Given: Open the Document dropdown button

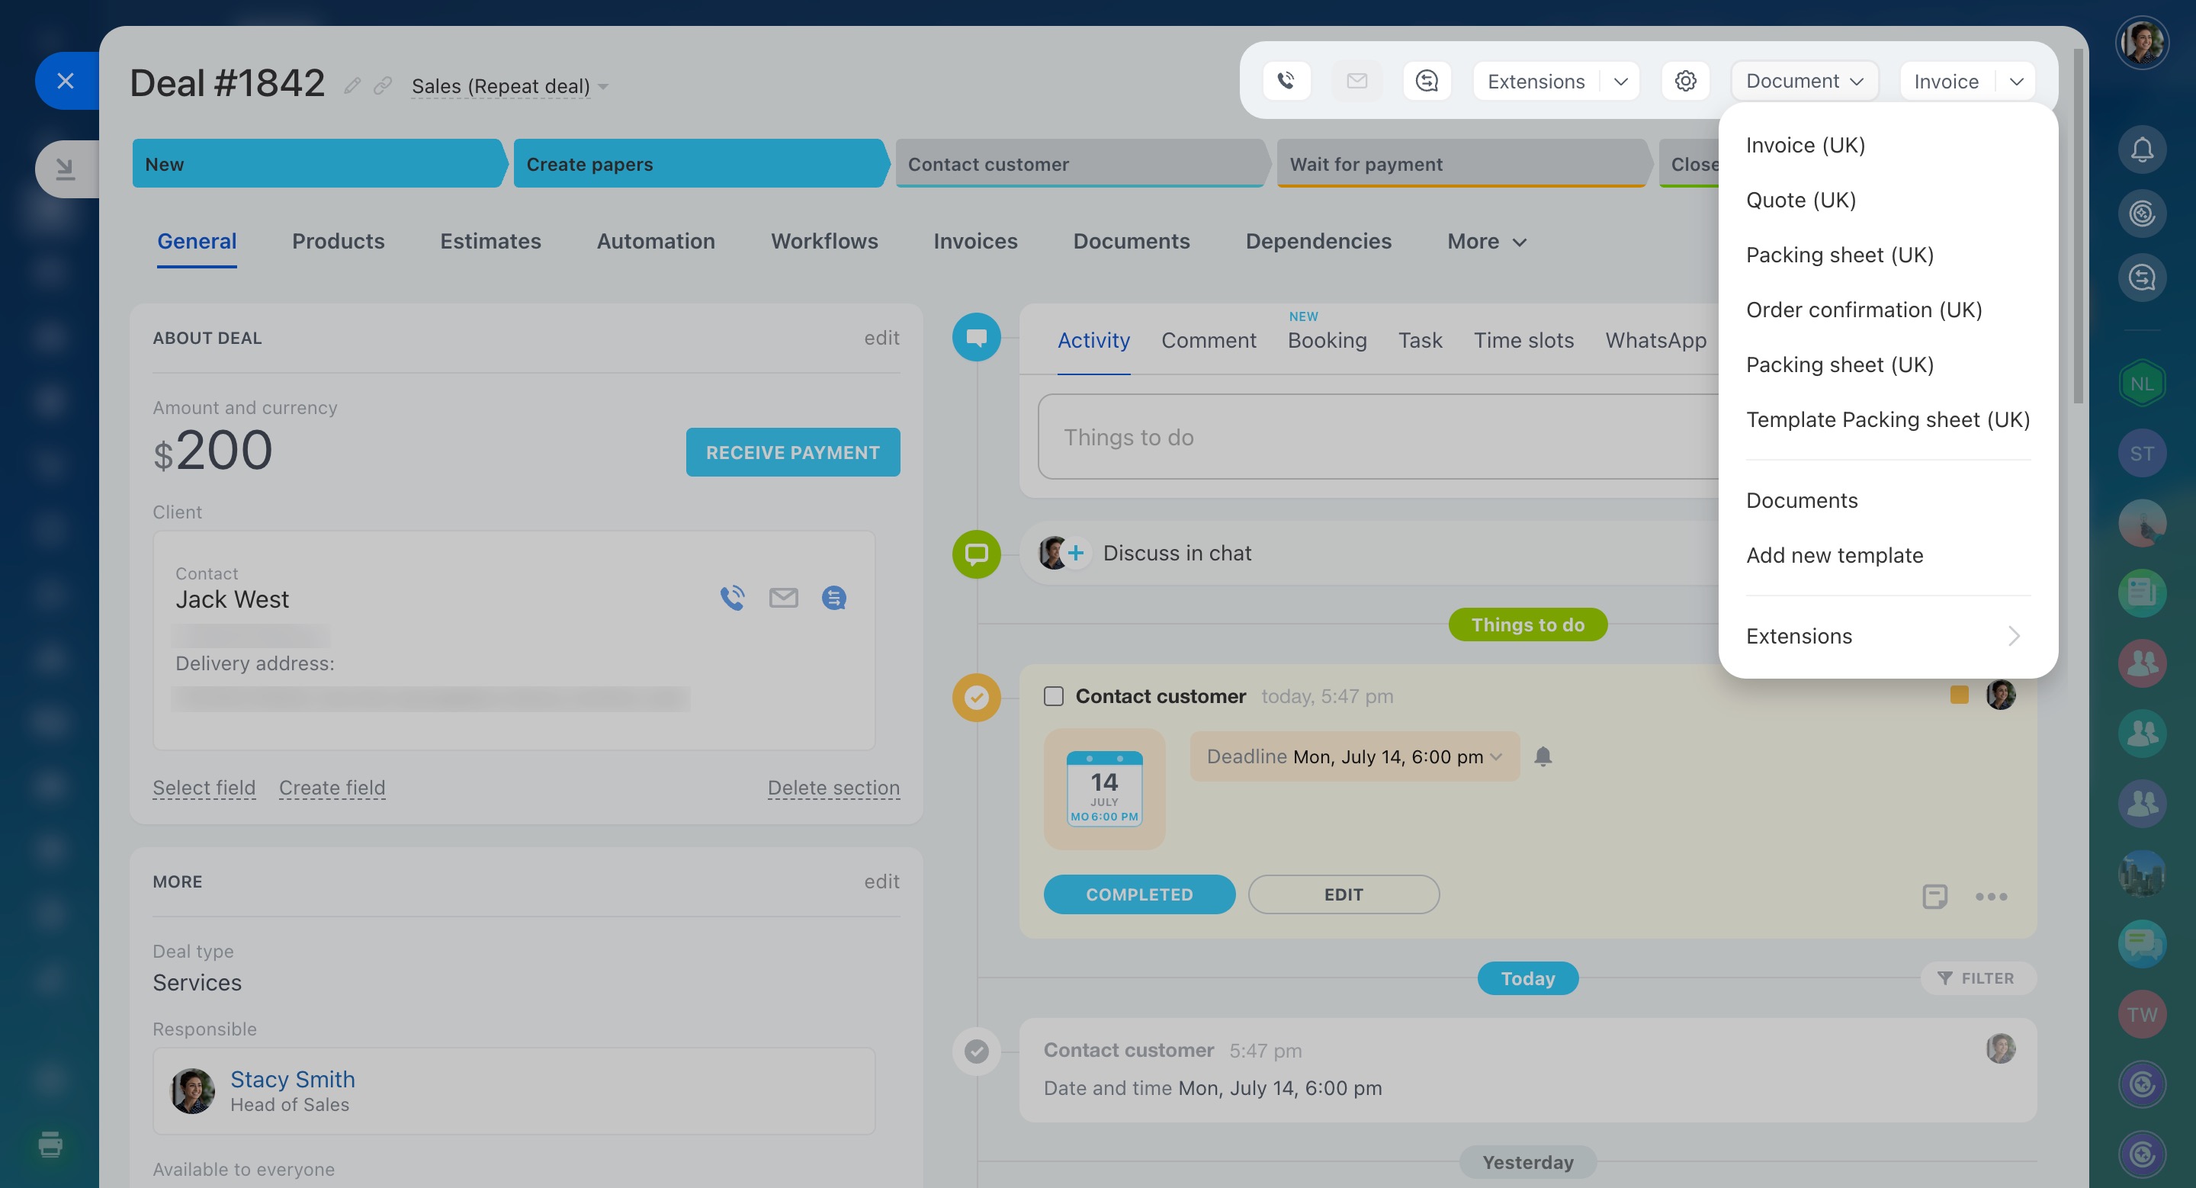Looking at the screenshot, I should (x=1804, y=81).
